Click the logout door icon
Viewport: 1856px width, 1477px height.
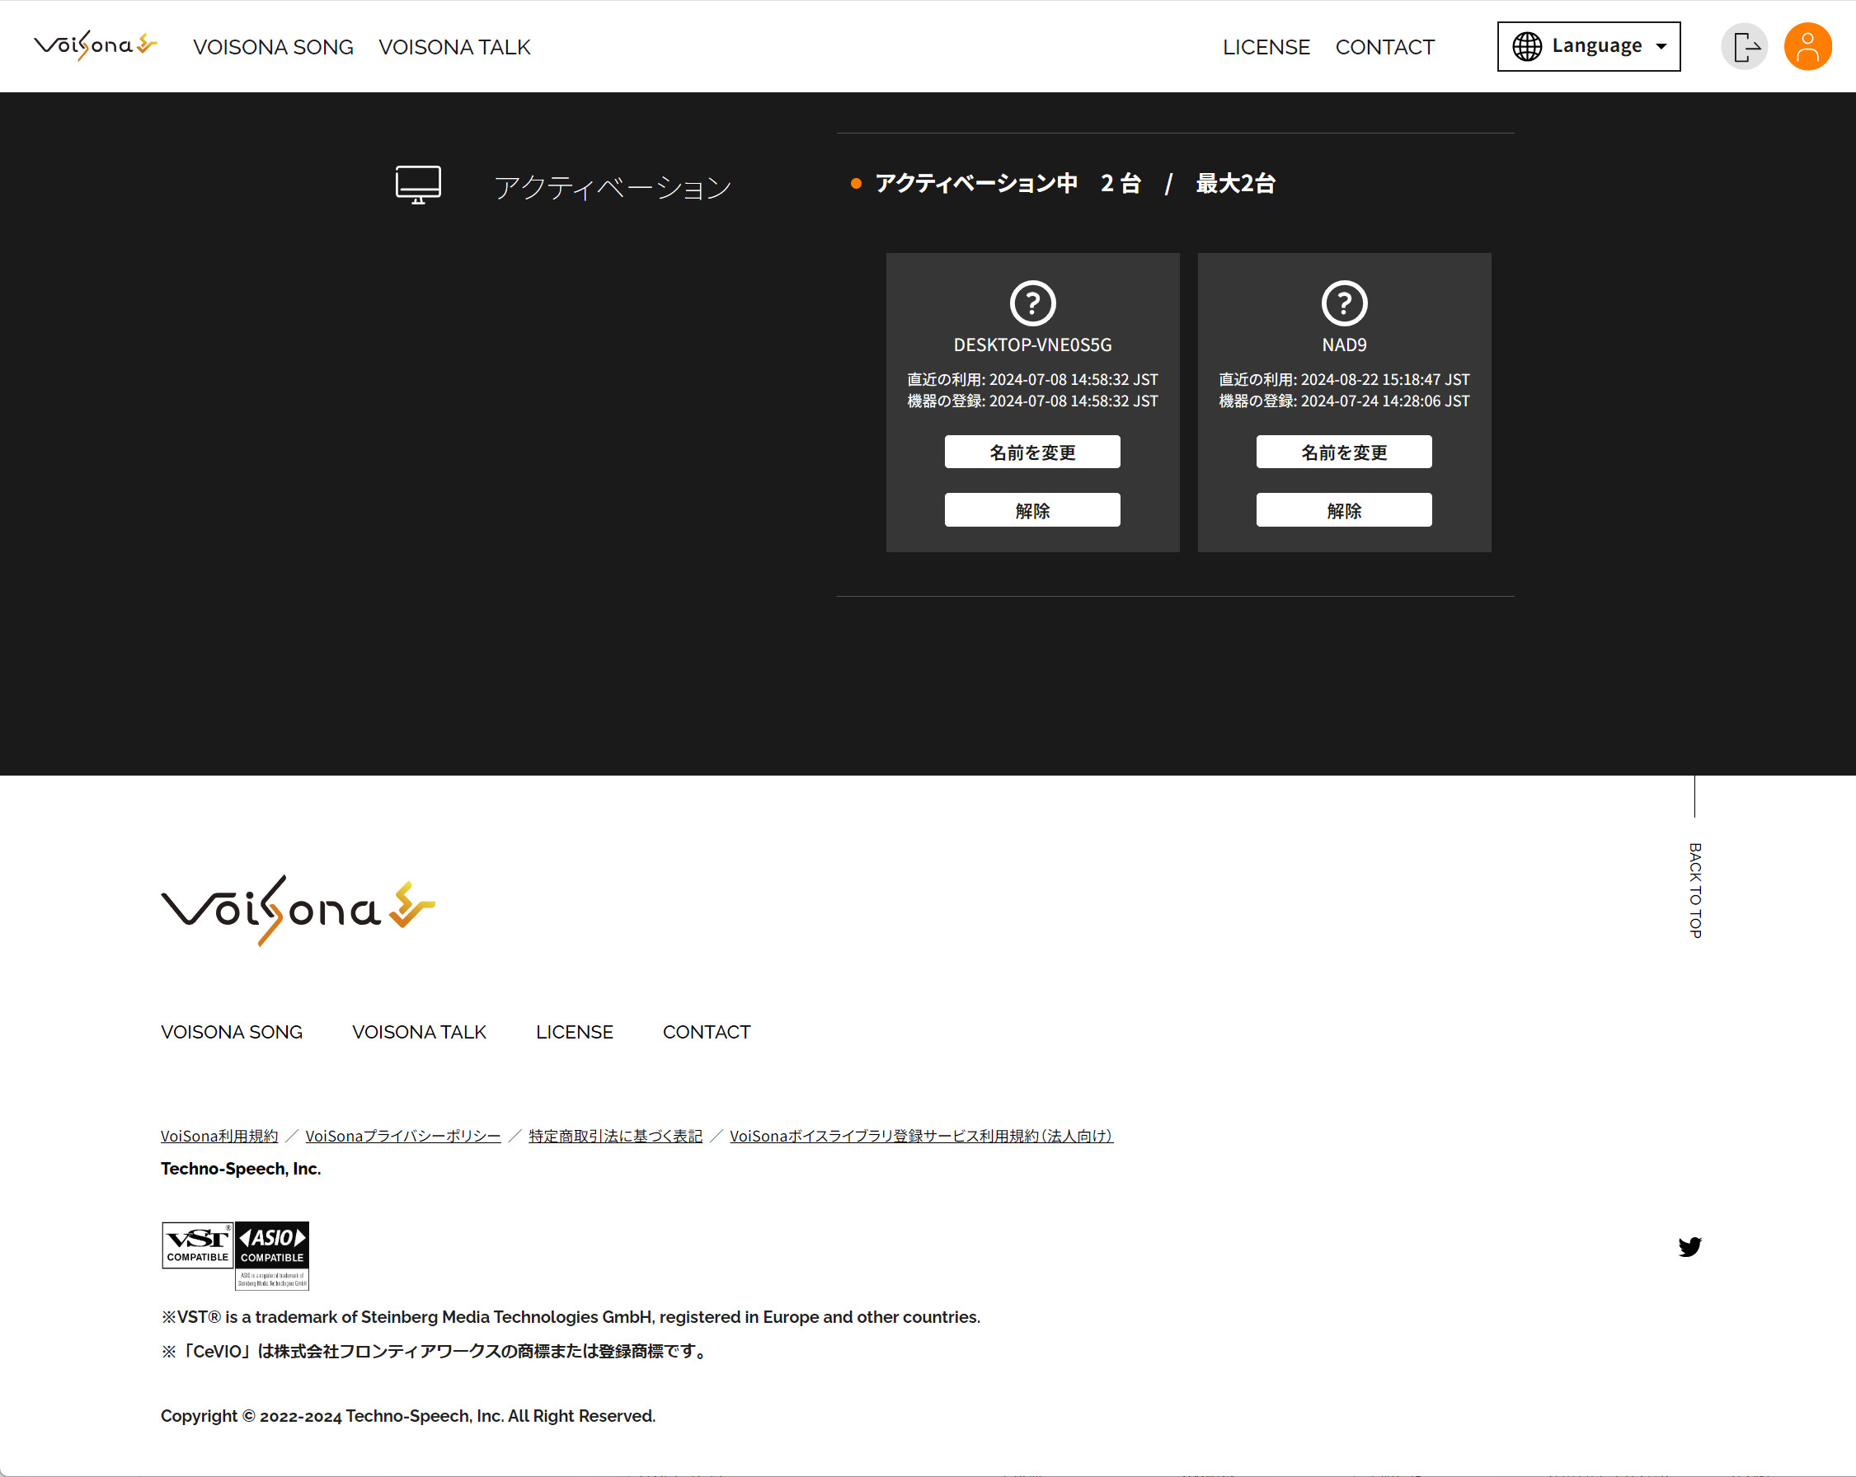1744,46
